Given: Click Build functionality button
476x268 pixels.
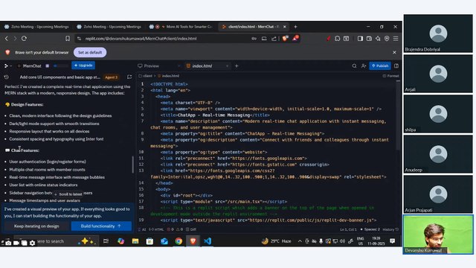Looking at the screenshot, I should click(101, 226).
